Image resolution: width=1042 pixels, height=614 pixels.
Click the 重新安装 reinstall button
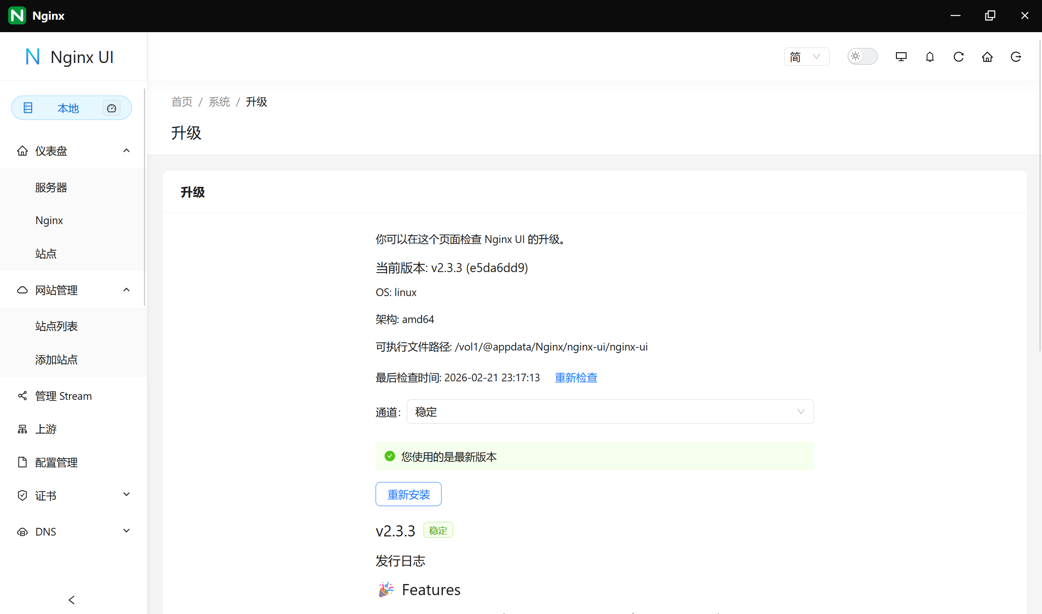tap(408, 494)
